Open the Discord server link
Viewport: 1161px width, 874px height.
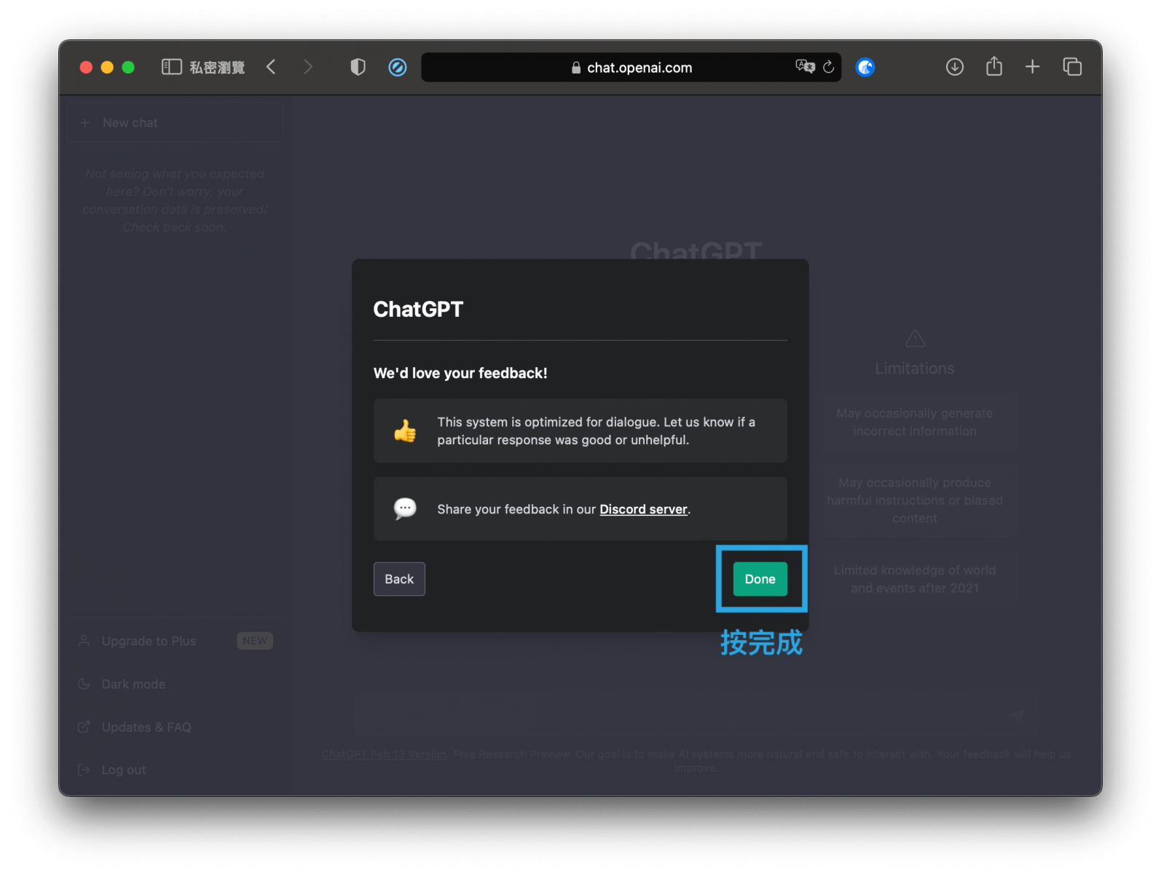[643, 509]
